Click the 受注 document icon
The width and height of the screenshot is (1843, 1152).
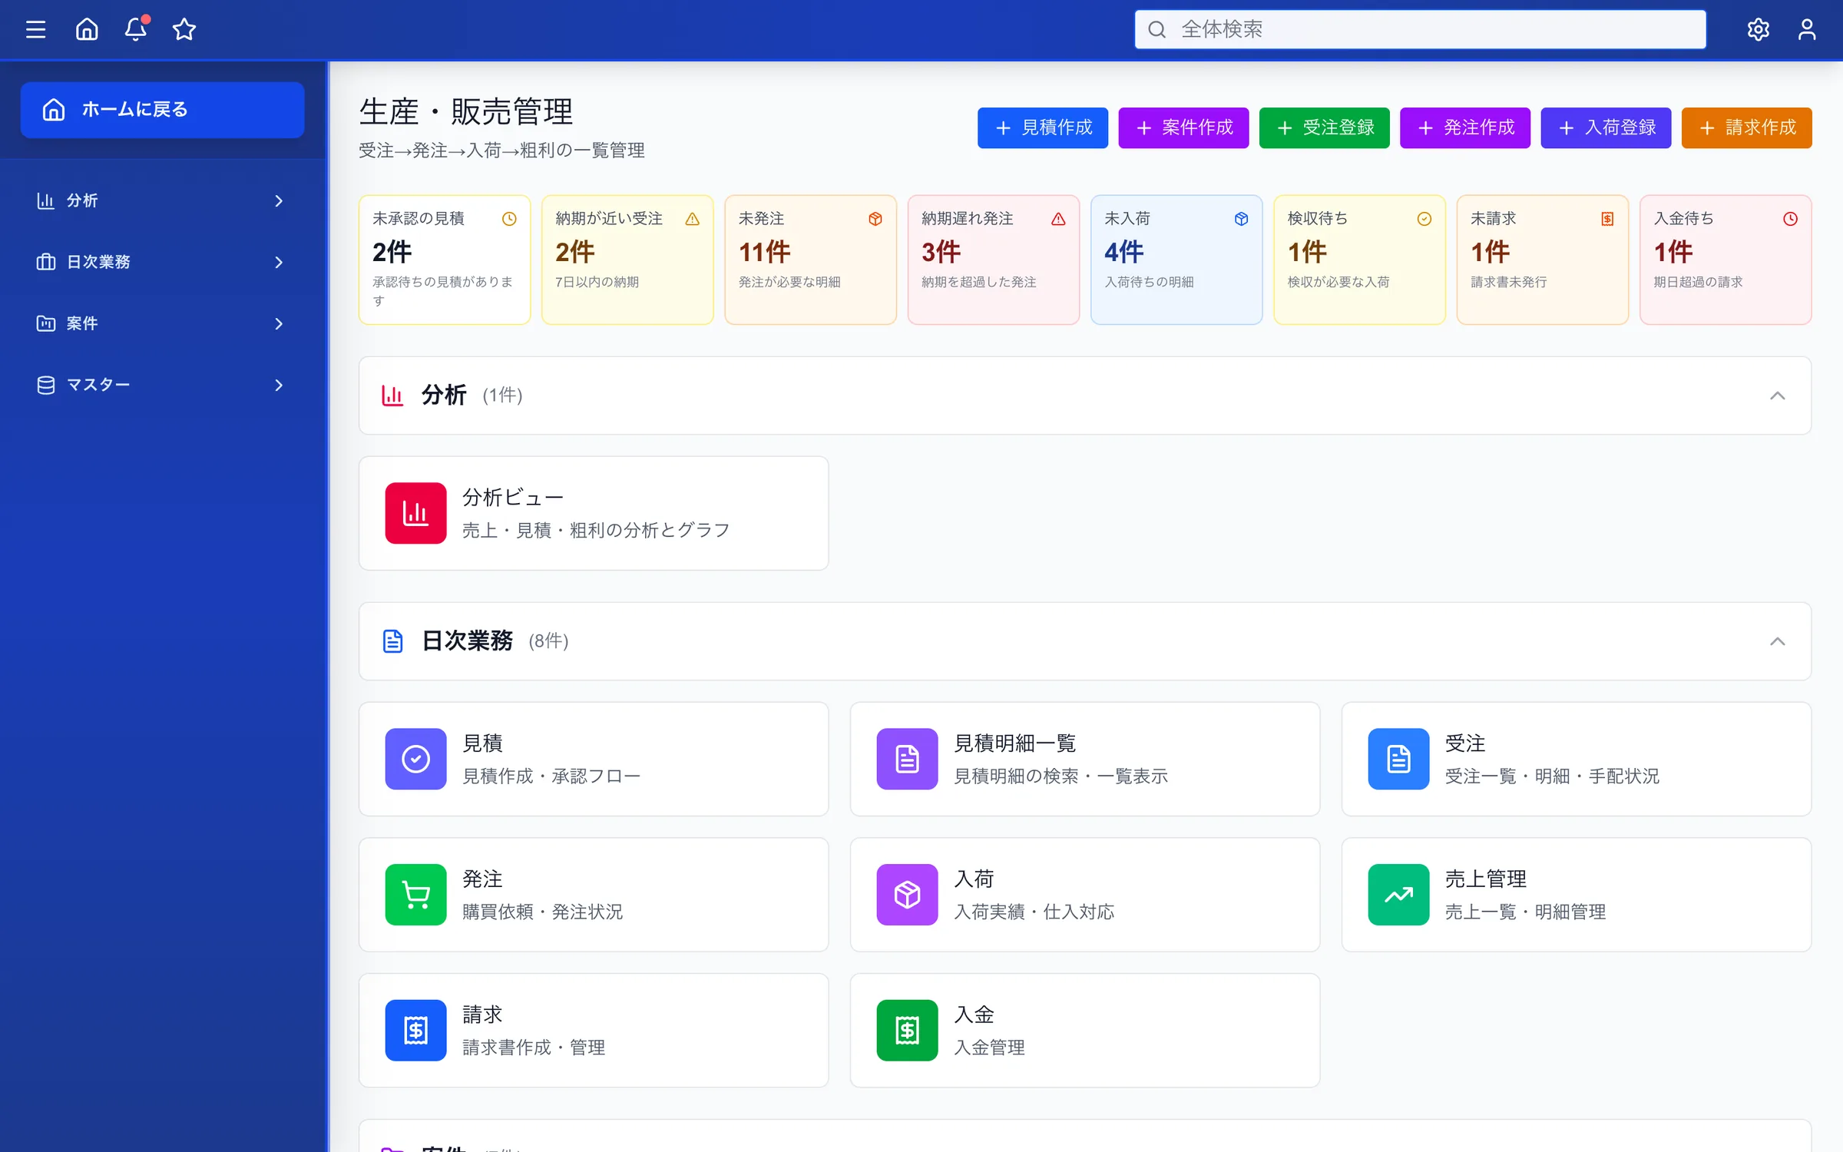pos(1398,759)
